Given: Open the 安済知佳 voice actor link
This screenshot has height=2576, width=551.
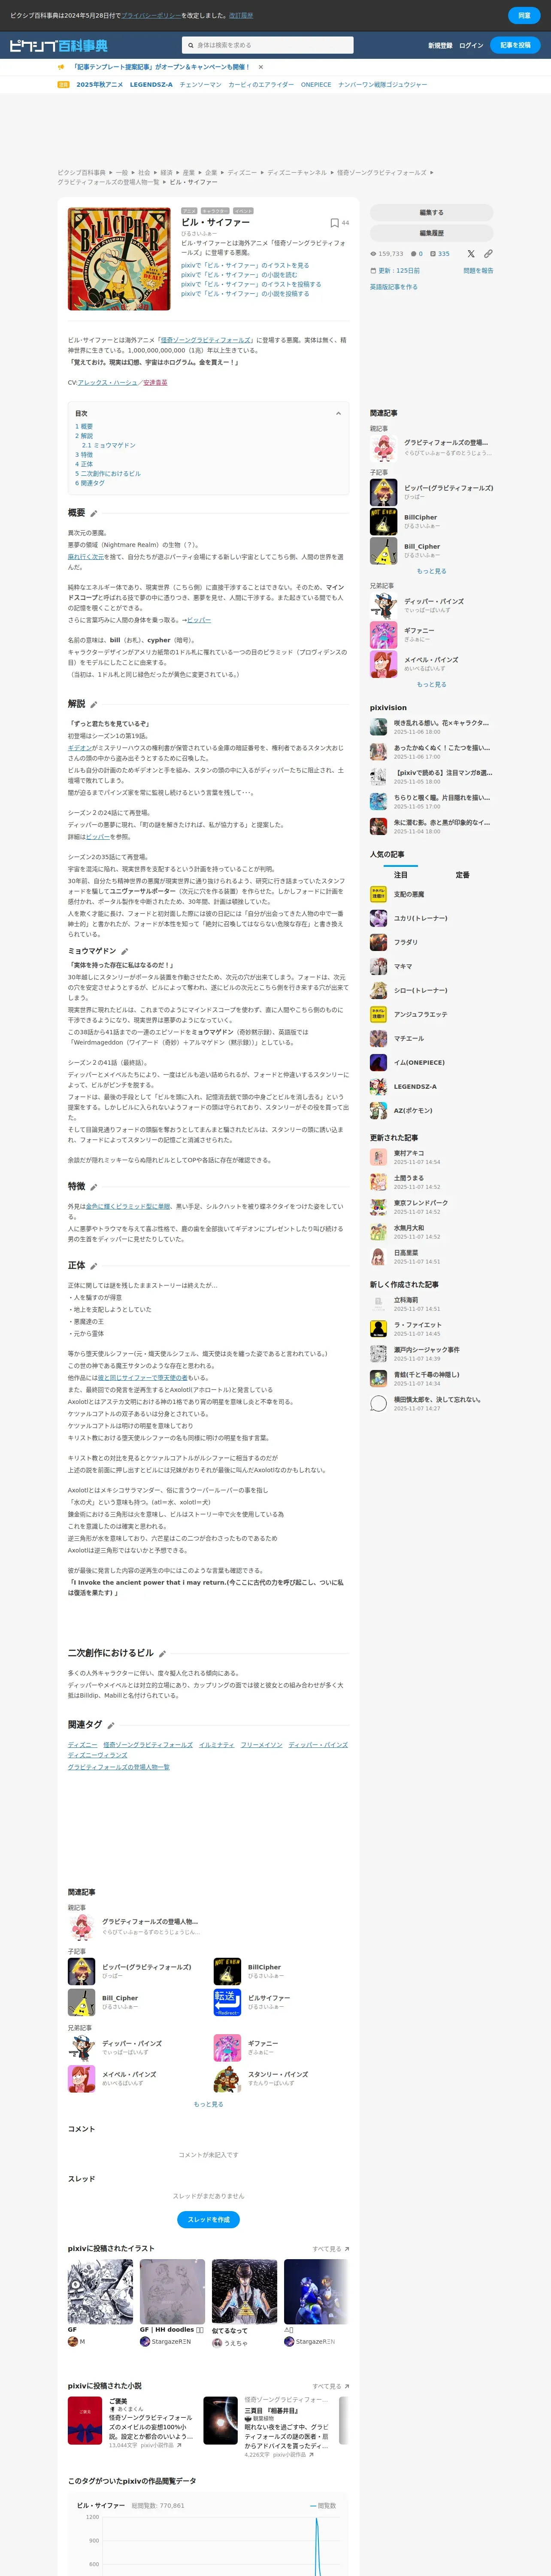Looking at the screenshot, I should pos(155,382).
